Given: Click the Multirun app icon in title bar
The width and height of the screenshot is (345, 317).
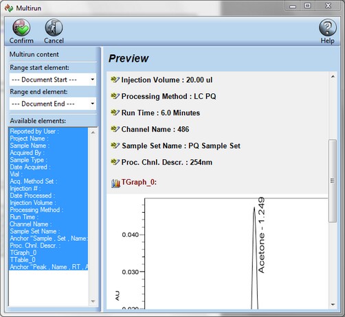Looking at the screenshot, I should pyautogui.click(x=9, y=8).
